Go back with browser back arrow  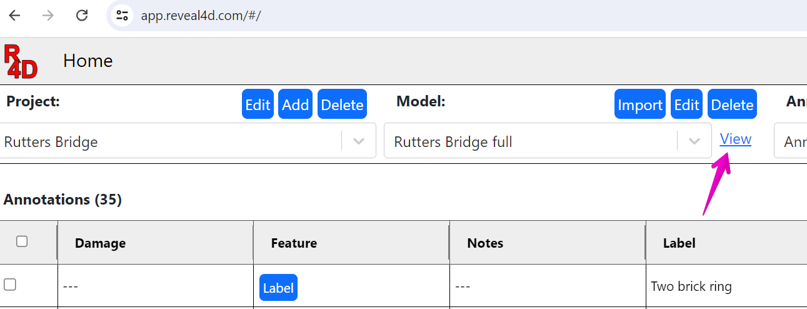(14, 16)
